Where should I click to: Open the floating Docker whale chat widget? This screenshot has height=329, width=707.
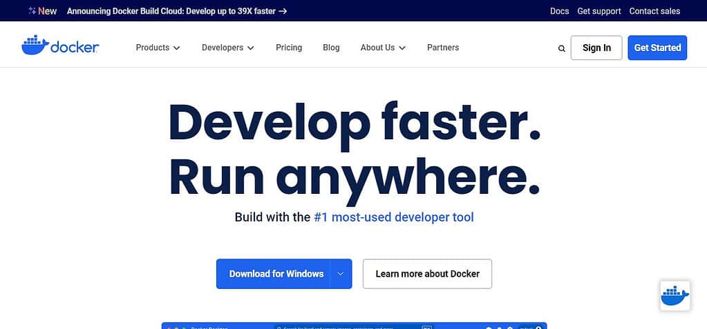pos(675,296)
